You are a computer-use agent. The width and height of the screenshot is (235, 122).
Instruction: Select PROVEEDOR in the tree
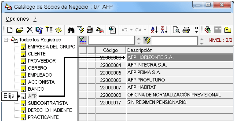tap(42, 61)
